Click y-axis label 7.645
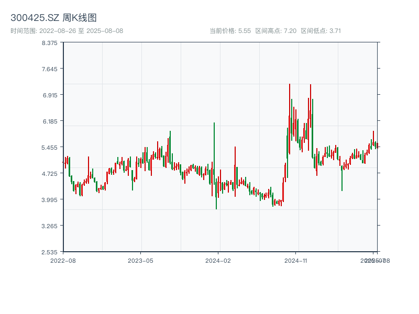 [x=49, y=69]
